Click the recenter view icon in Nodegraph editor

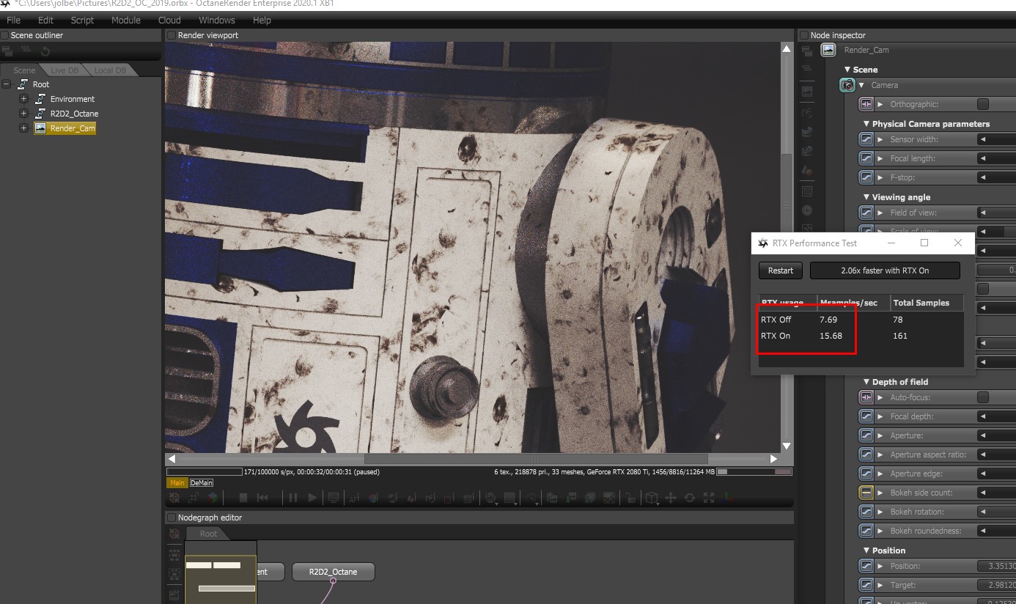point(174,534)
